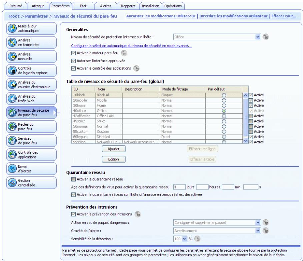Click Interdire les modifications utilisateur link
The width and height of the screenshot is (303, 261).
[x=233, y=16]
